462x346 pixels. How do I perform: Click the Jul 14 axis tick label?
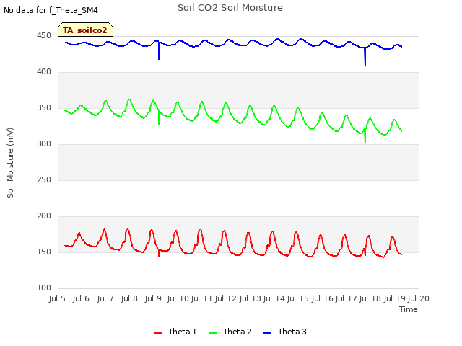[x=274, y=298]
